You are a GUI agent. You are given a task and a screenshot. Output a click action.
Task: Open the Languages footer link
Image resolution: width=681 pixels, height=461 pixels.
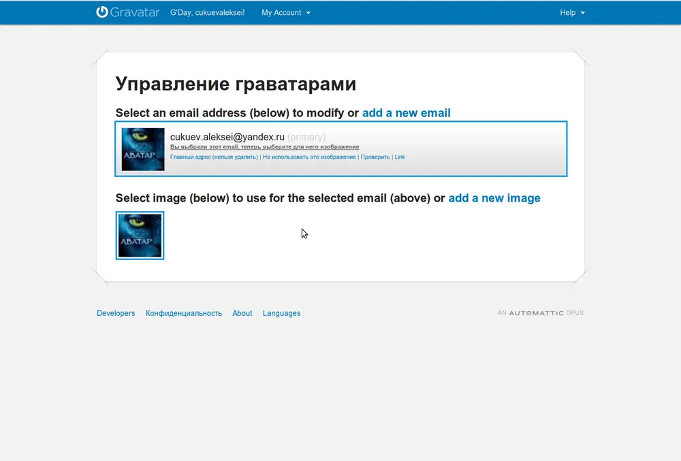click(x=281, y=313)
